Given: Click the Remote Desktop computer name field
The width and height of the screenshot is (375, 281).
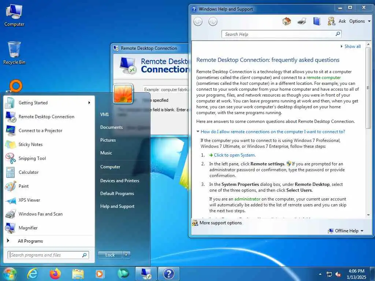Looking at the screenshot, I should (166, 90).
